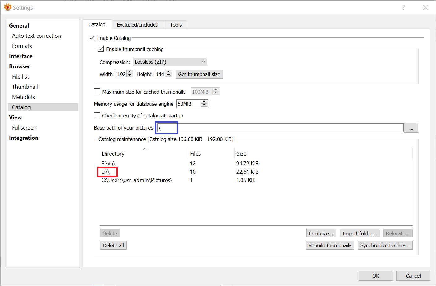Click Get thumbnail size button
The image size is (436, 286).
coord(199,74)
